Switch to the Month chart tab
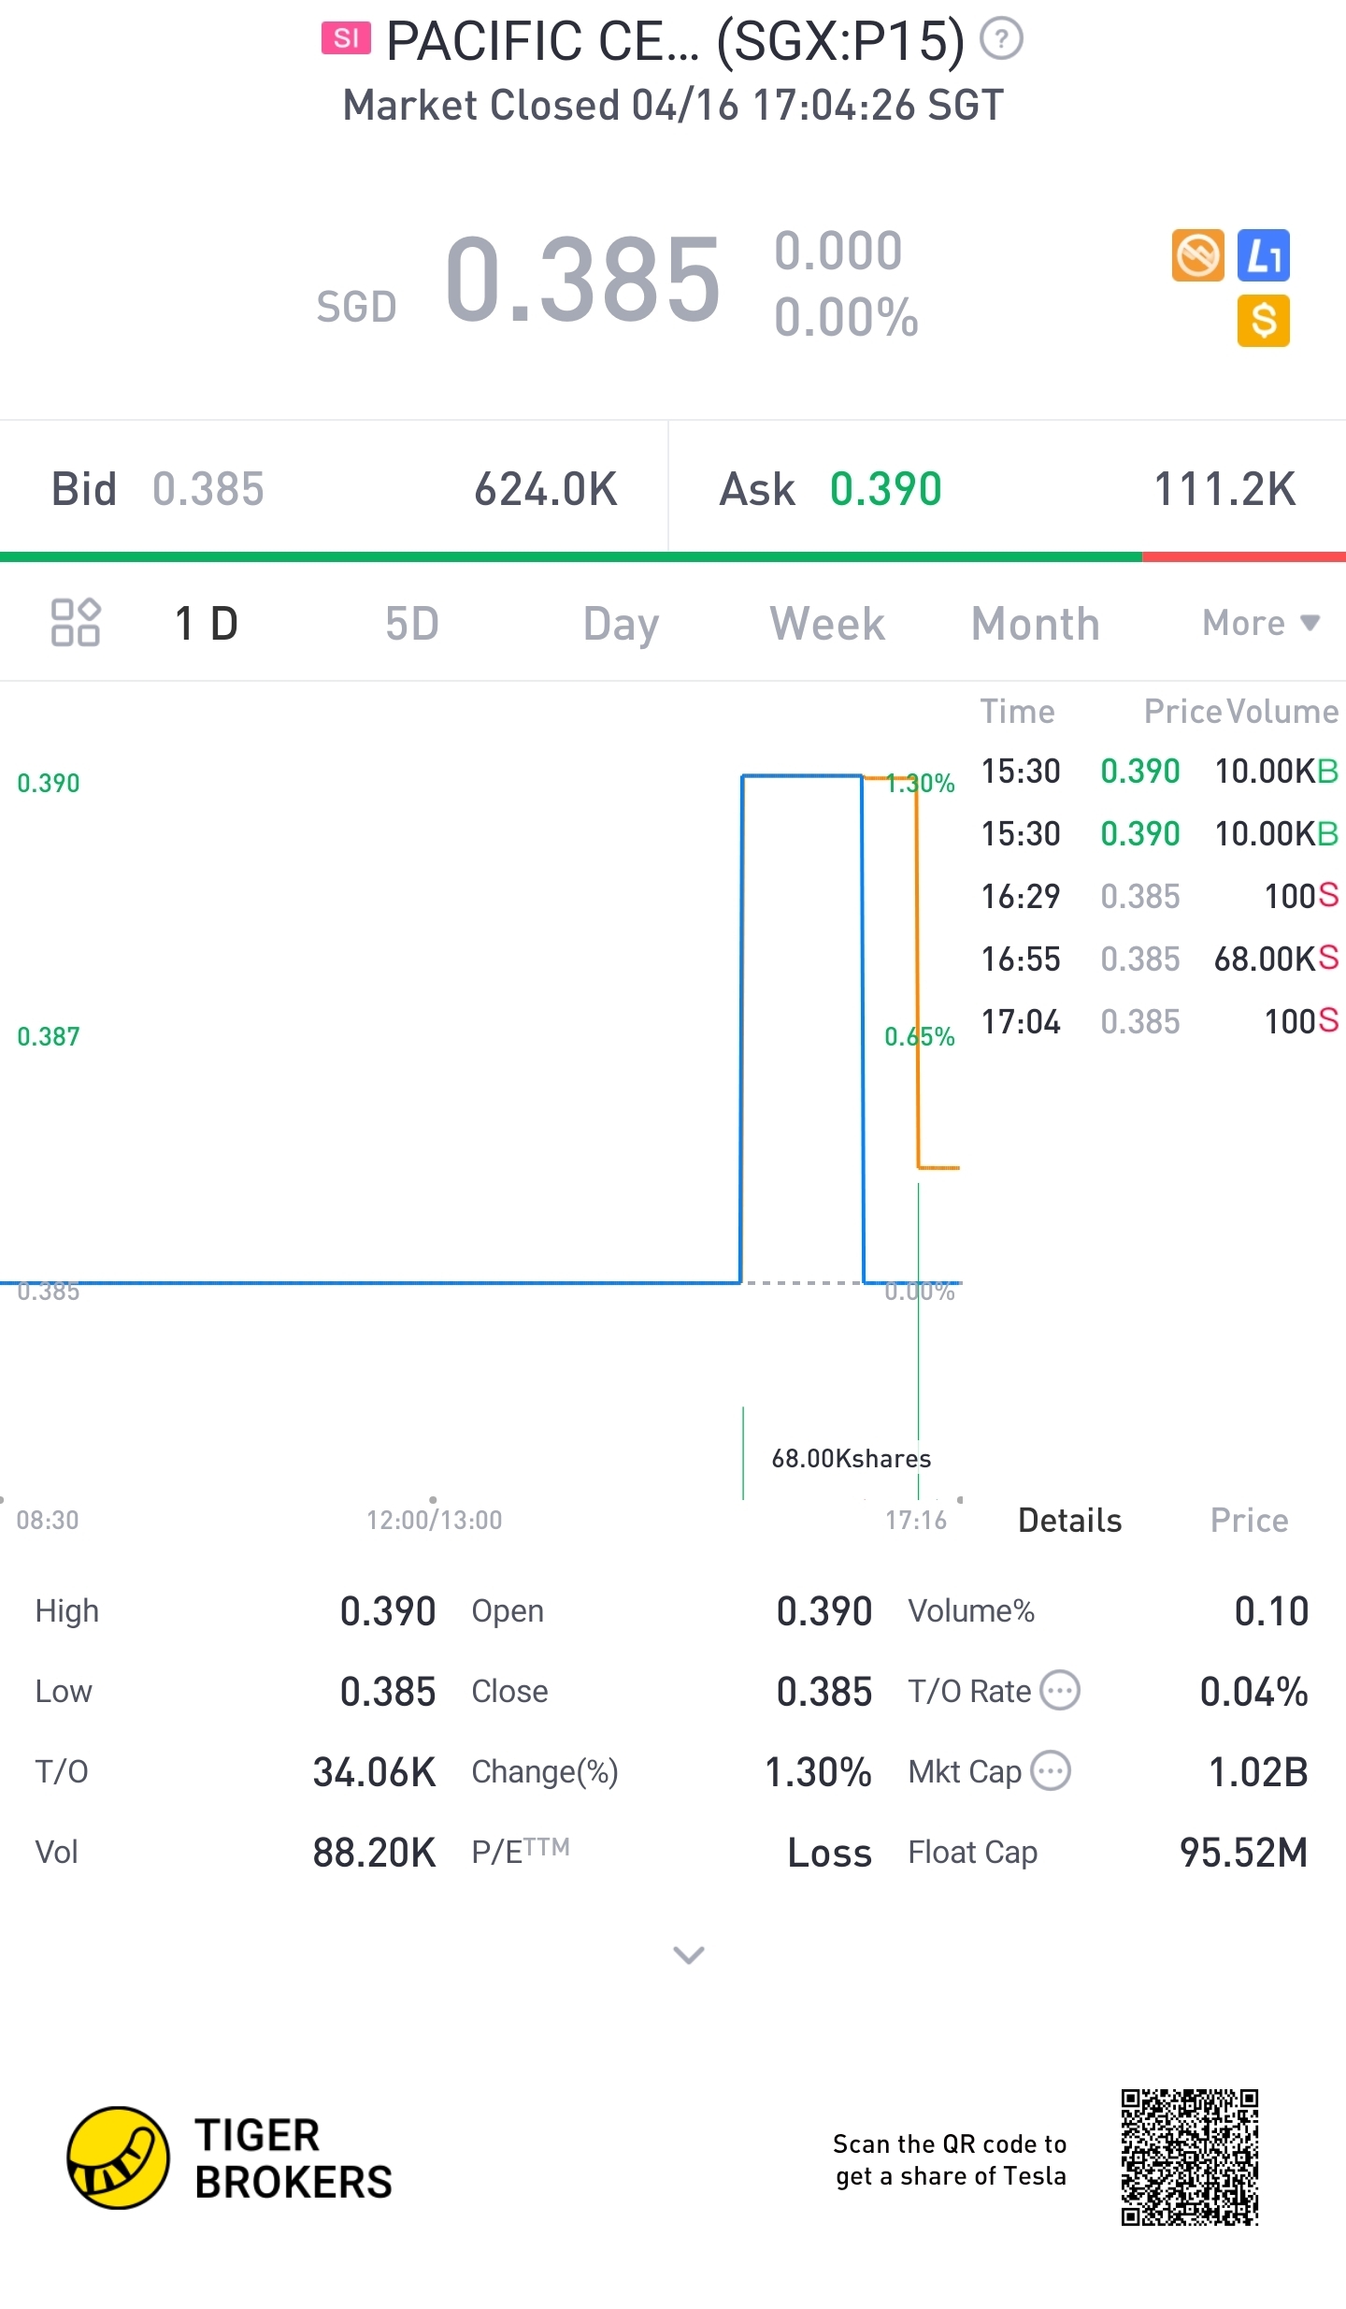Image resolution: width=1346 pixels, height=2309 pixels. click(1035, 624)
